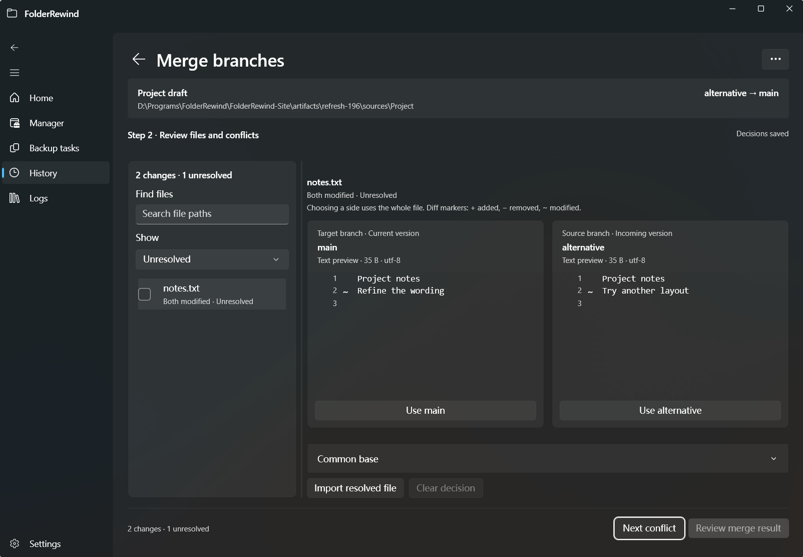
Task: Click 'alternative → main' branch label
Action: tap(741, 93)
